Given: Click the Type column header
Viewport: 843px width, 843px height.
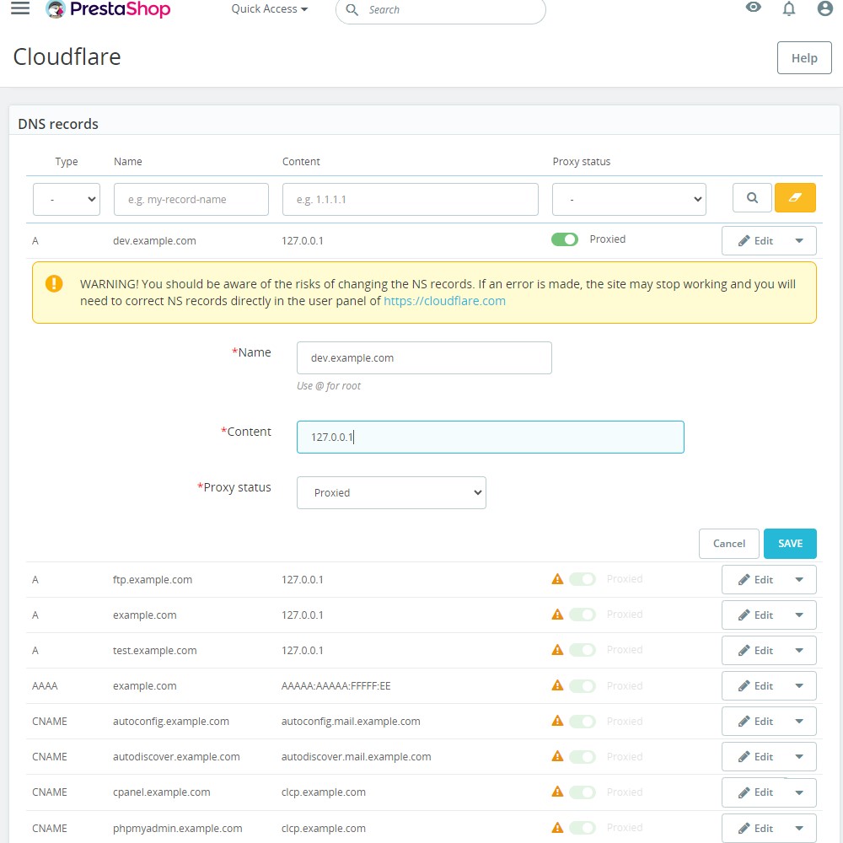Looking at the screenshot, I should pos(66,161).
